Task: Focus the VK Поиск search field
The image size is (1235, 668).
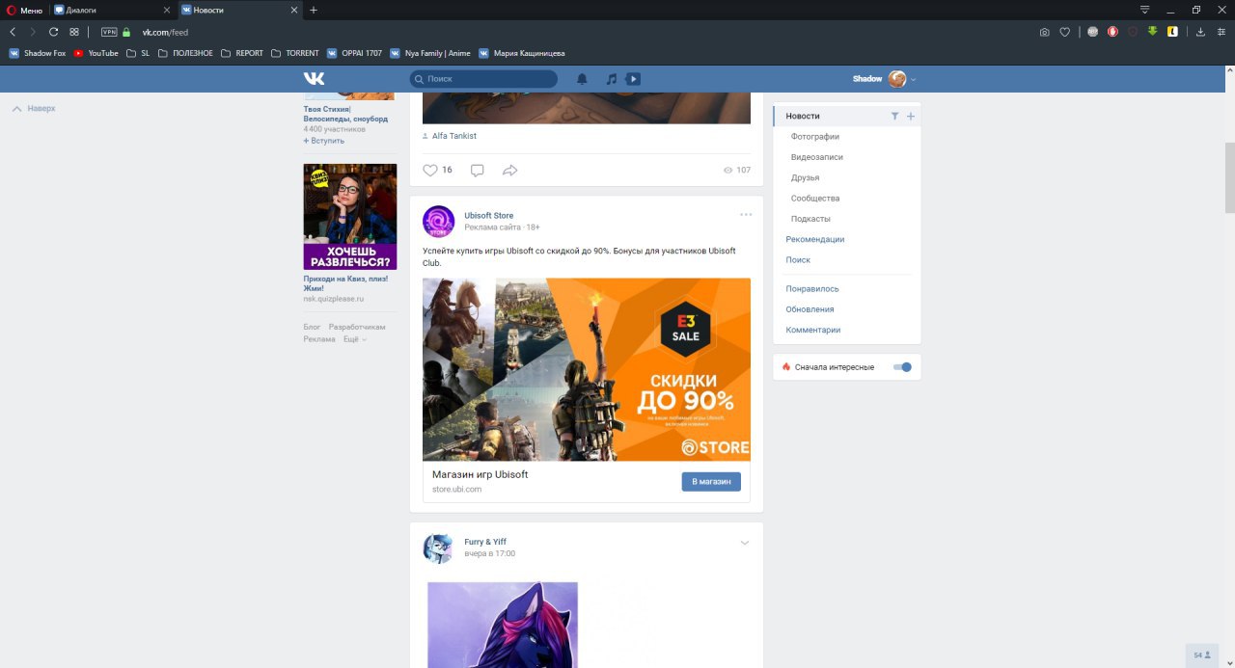Action: click(x=483, y=79)
